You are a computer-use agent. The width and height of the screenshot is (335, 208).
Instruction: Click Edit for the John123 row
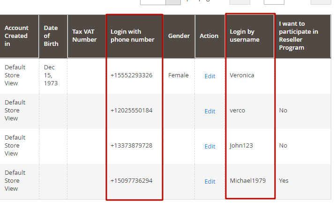(x=210, y=146)
